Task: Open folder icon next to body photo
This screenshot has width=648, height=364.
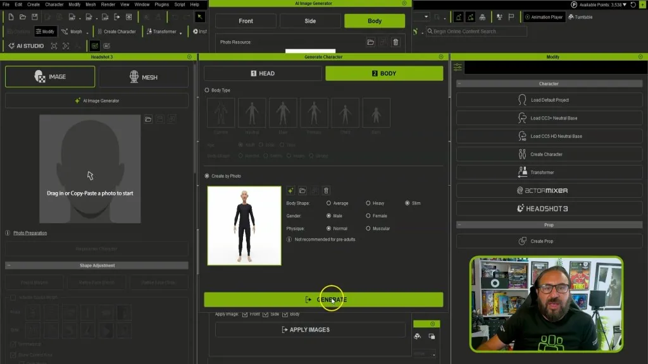Action: point(302,191)
